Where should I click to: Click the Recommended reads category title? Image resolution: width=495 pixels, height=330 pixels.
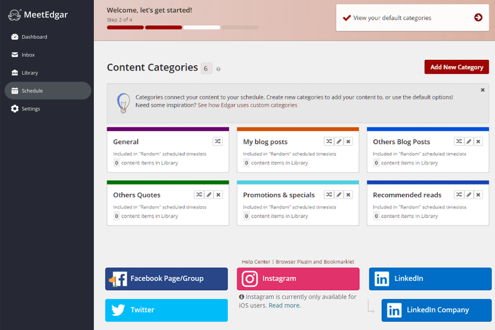(x=407, y=195)
